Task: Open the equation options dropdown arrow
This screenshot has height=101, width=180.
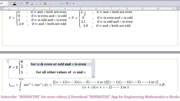Action: [93, 77]
